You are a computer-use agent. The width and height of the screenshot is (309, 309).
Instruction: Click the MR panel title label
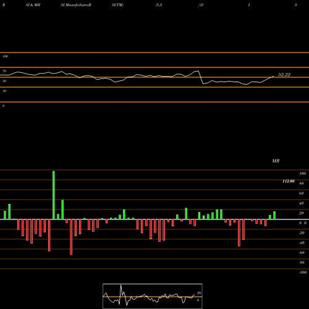(x=276, y=161)
